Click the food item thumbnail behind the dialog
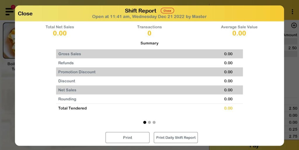The height and width of the screenshot is (150, 299). pyautogui.click(x=9, y=41)
